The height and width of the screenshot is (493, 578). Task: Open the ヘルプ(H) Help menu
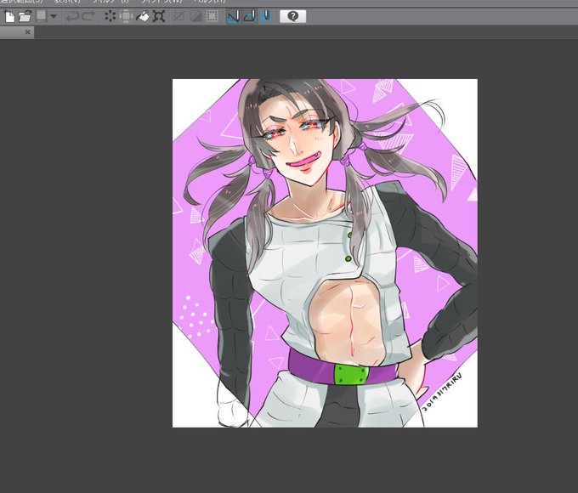point(209,2)
